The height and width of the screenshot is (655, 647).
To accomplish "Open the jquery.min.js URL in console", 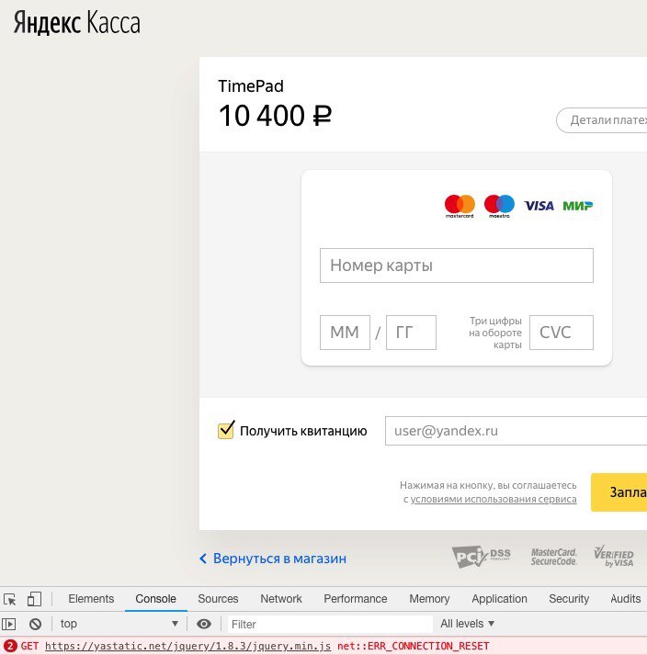I will 187,646.
